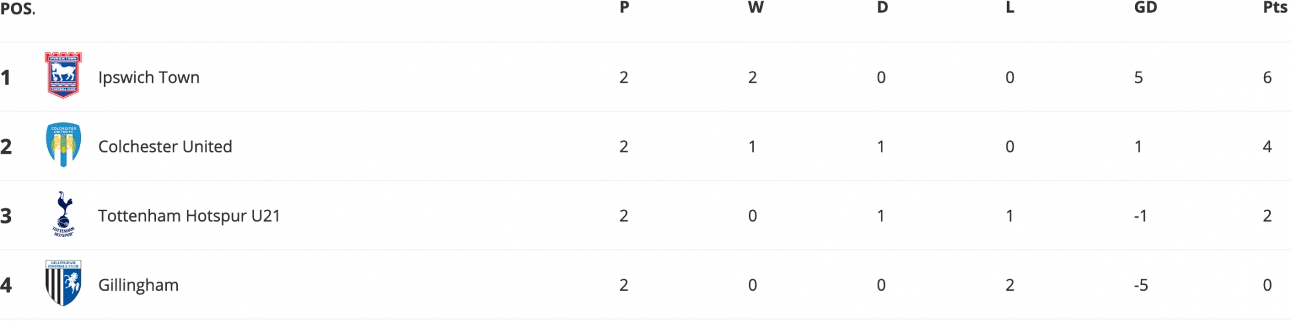Image resolution: width=1291 pixels, height=323 pixels.
Task: Select Tottenham Hotspur U21 team name
Action: coord(189,216)
